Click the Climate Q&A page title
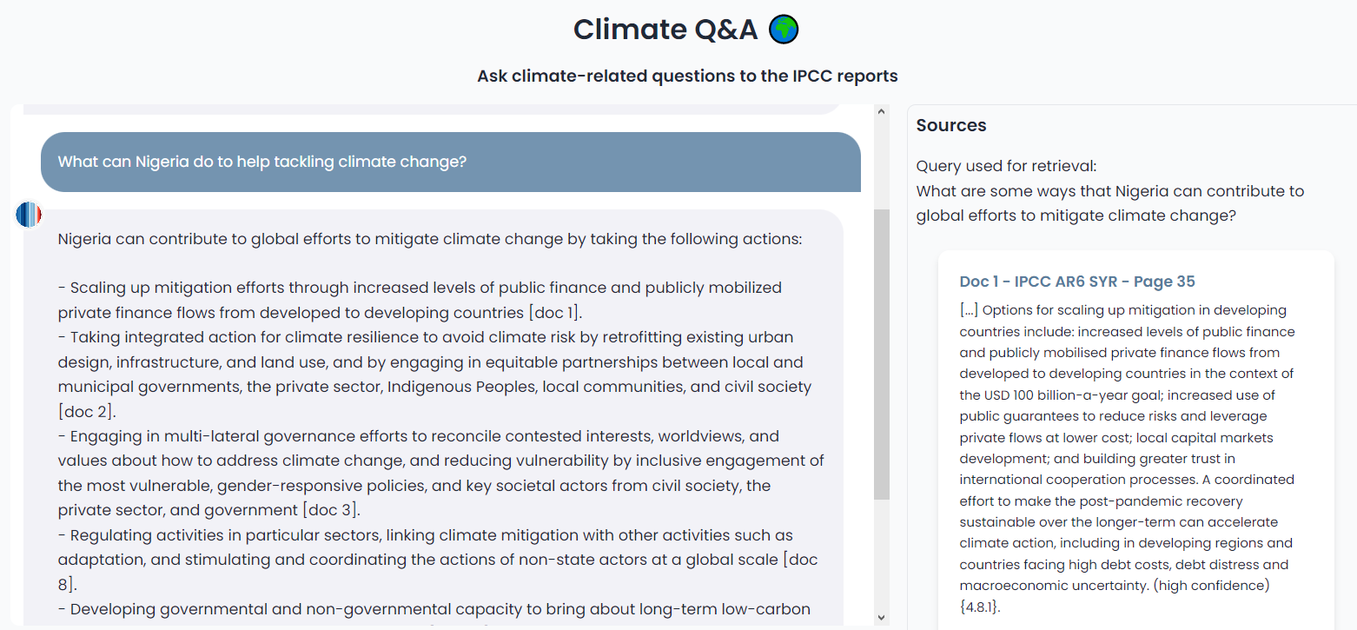Viewport: 1357px width, 630px height. [665, 30]
